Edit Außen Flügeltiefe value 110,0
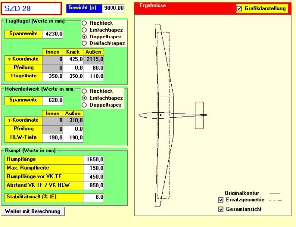 (x=93, y=76)
